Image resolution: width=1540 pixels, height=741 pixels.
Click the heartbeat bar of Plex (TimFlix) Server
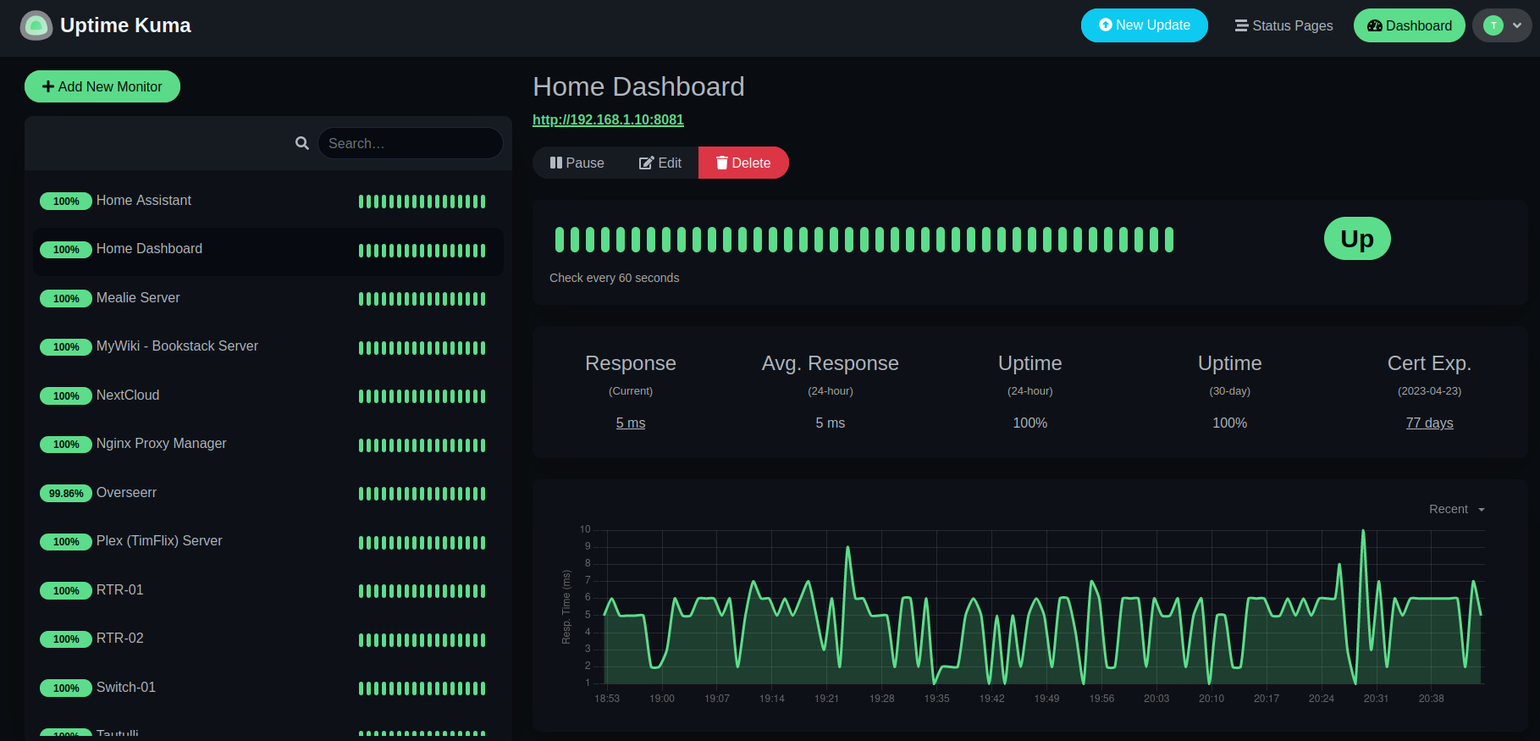[422, 543]
